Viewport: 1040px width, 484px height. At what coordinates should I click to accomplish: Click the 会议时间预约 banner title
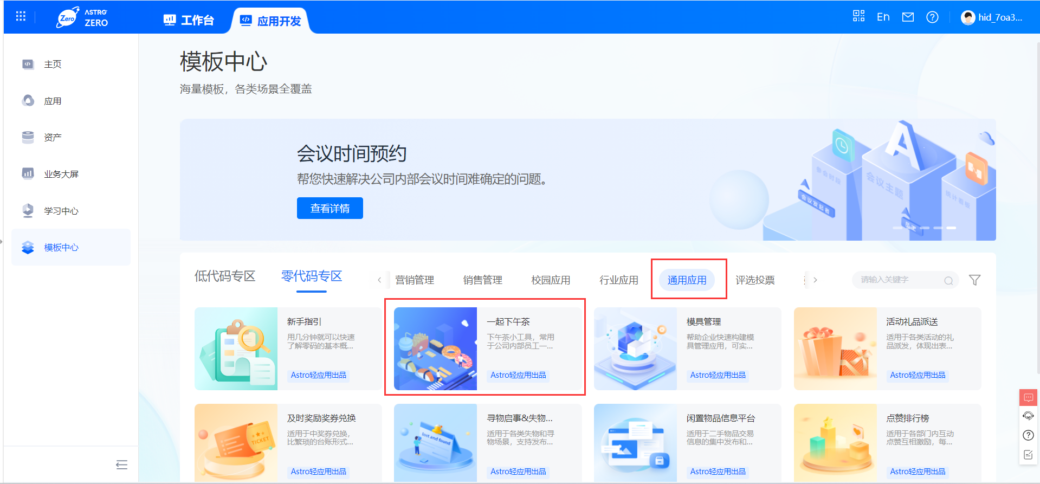click(352, 154)
